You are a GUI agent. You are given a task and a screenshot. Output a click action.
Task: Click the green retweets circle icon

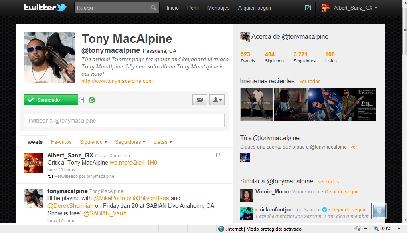click(x=92, y=100)
